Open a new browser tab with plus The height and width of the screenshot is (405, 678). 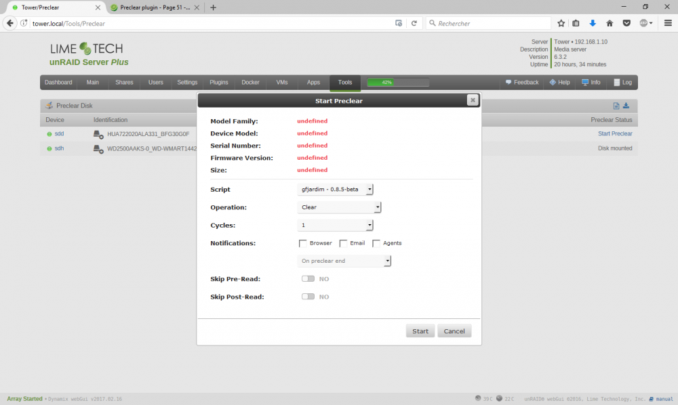pos(213,7)
